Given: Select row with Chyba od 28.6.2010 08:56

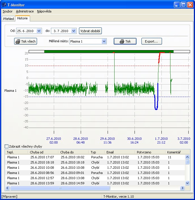Looking at the screenshot, I should point(95,173).
